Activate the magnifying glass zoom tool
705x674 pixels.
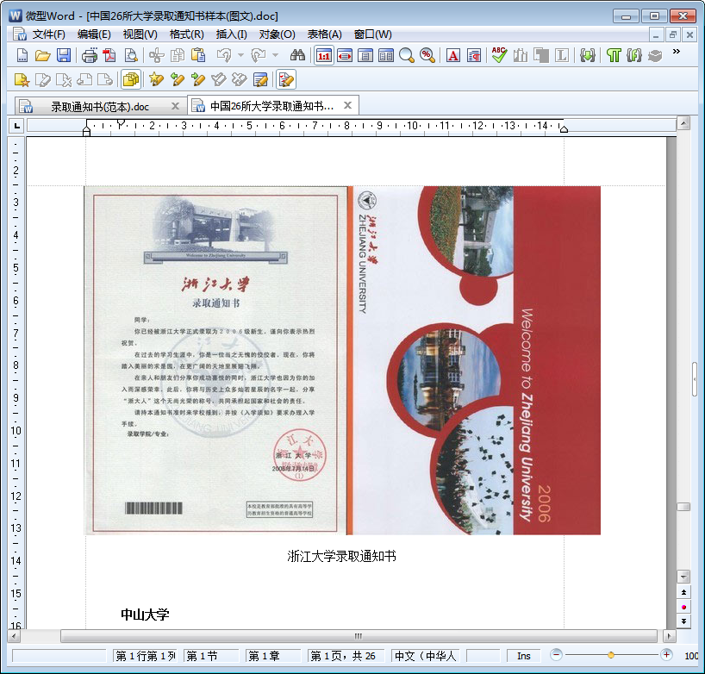(x=407, y=55)
